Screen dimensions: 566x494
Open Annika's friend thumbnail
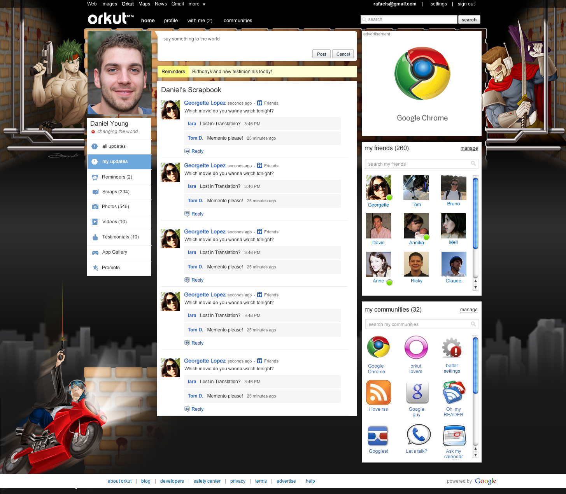(416, 226)
